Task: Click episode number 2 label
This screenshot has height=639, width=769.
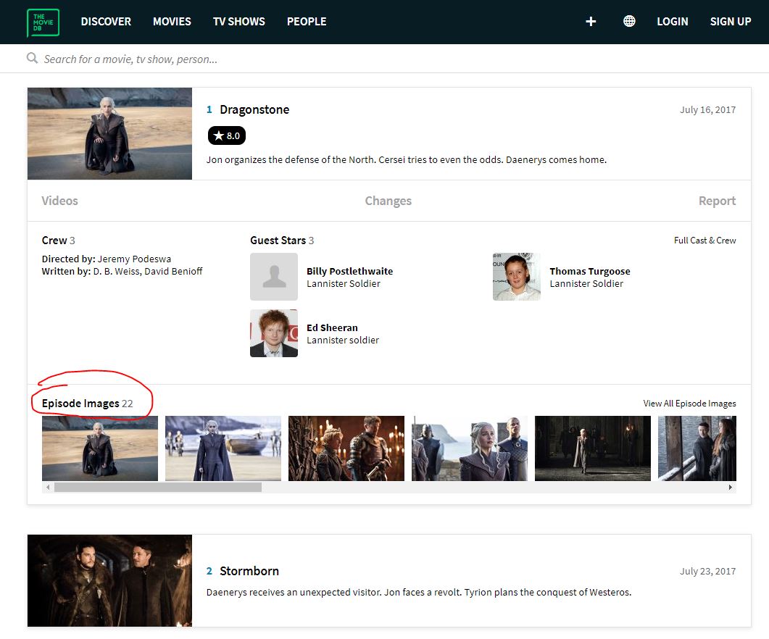Action: coord(209,572)
